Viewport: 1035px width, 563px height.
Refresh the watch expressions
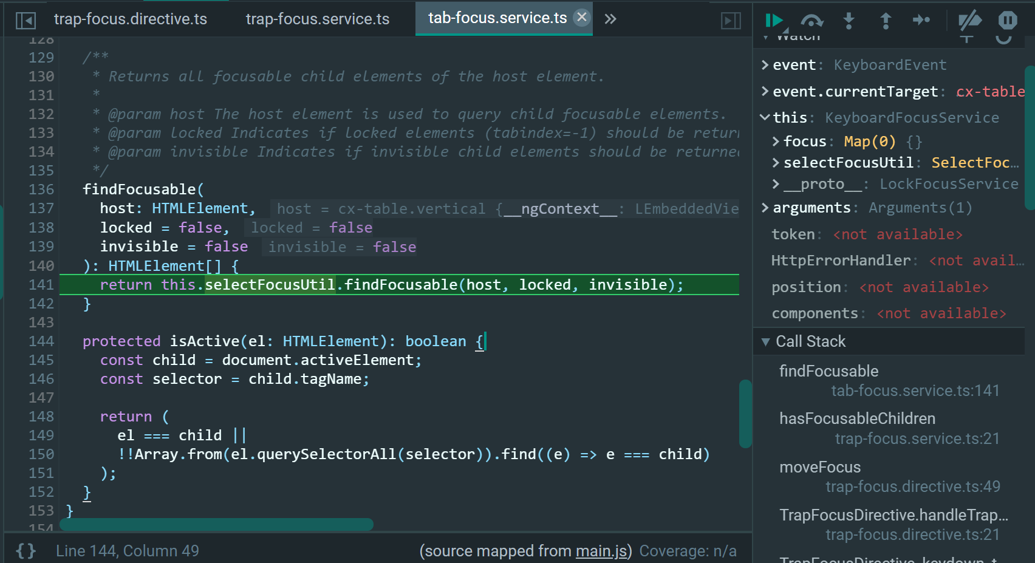(x=1003, y=35)
